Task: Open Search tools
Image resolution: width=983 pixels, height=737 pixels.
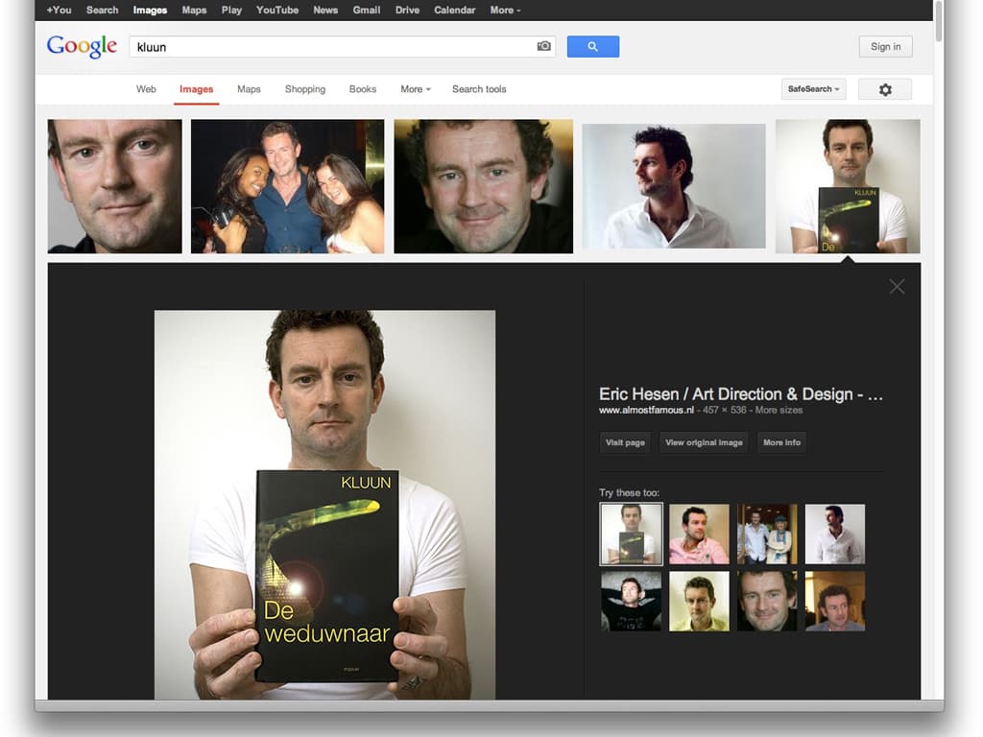Action: click(479, 89)
